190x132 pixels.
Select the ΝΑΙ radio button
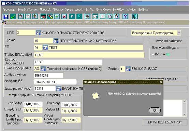pos(164,54)
